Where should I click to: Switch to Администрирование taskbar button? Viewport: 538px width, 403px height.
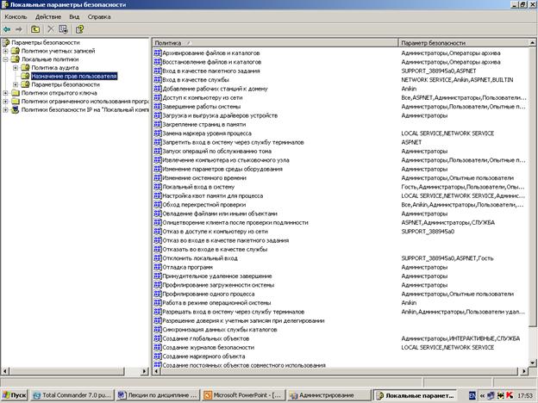[328, 395]
